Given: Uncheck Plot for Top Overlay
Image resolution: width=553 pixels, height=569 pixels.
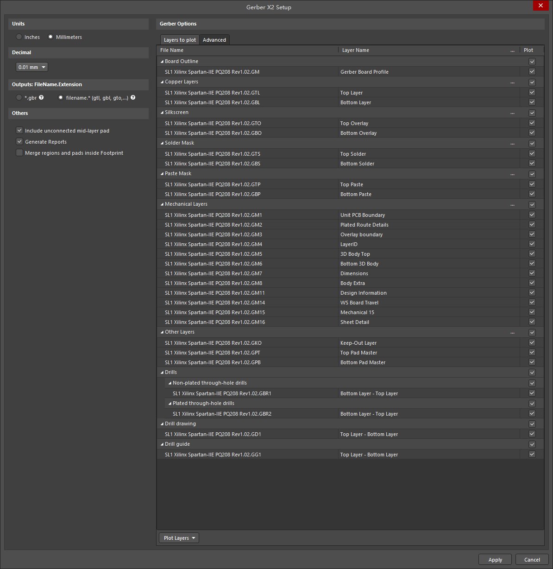Looking at the screenshot, I should coord(532,123).
